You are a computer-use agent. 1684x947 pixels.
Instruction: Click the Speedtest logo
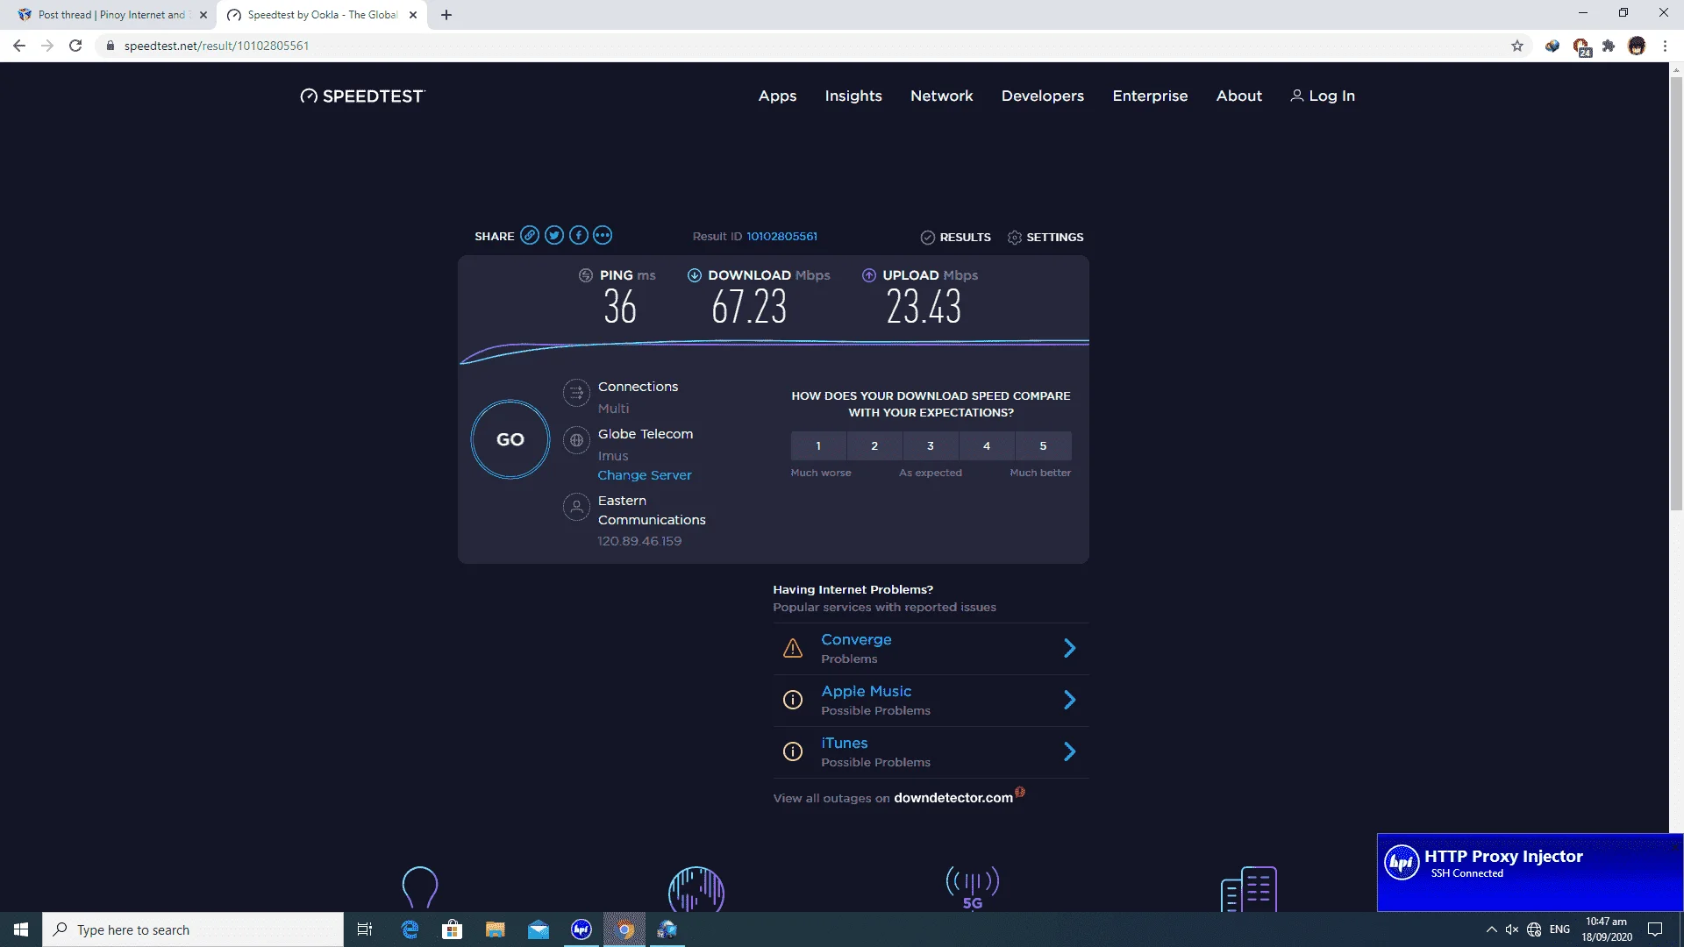click(362, 96)
